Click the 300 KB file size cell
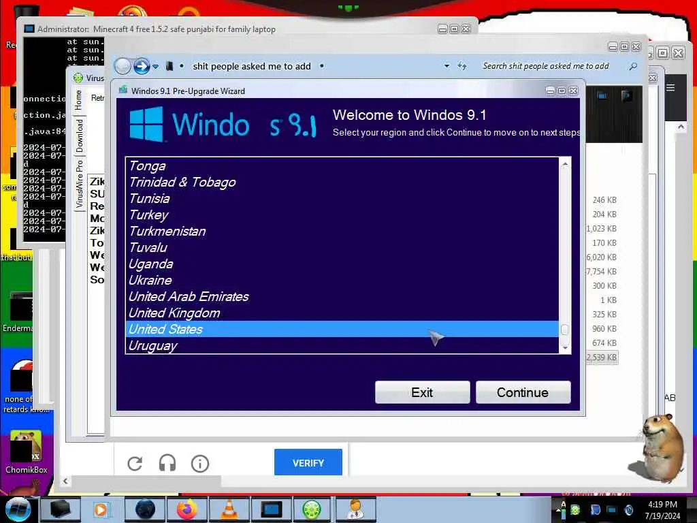 (604, 285)
